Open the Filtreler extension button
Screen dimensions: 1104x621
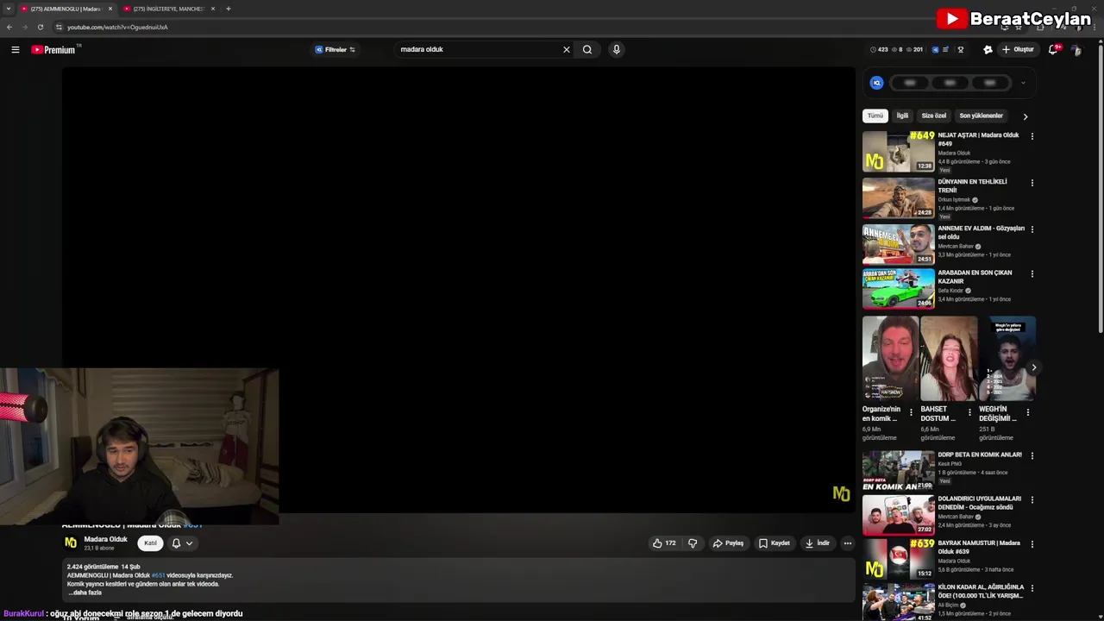pos(336,49)
